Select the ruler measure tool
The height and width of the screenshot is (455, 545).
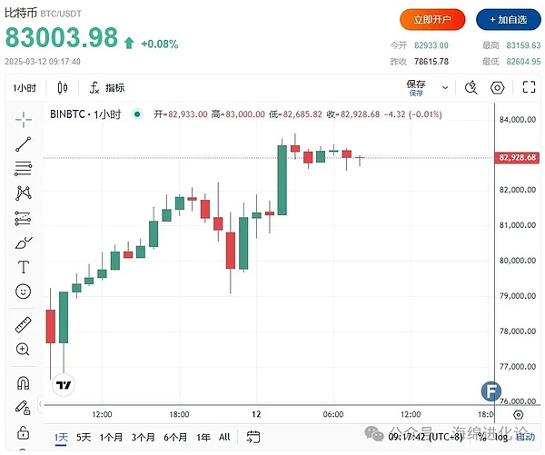click(24, 325)
